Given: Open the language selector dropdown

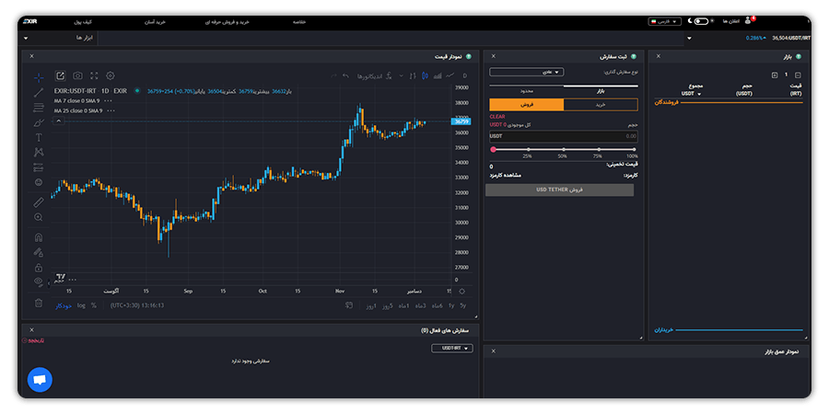Looking at the screenshot, I should coord(664,20).
